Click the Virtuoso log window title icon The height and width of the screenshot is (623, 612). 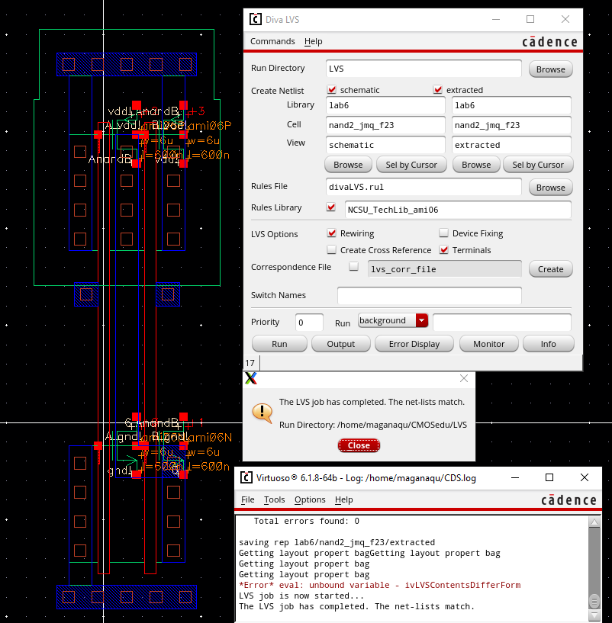click(x=246, y=478)
